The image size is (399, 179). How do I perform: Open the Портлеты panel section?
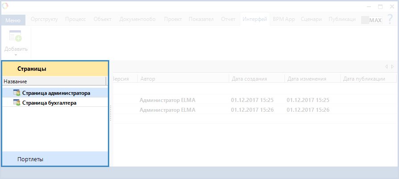55,159
